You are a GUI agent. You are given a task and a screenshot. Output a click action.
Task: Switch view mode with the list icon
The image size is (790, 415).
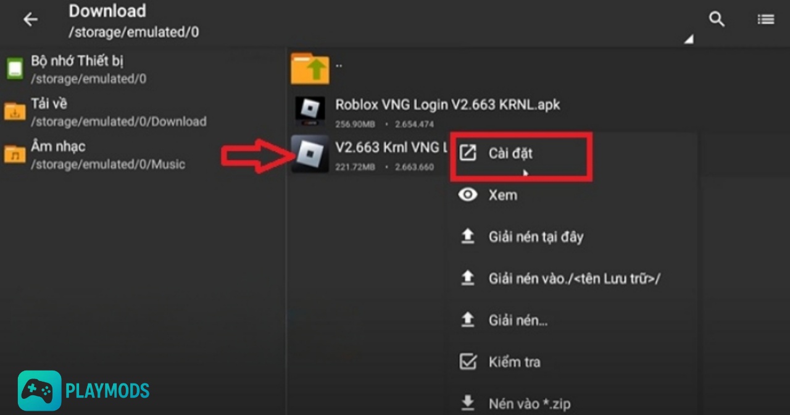coord(766,20)
